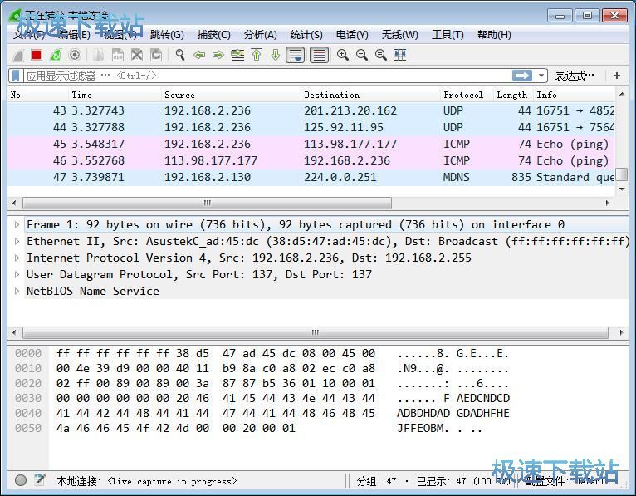Click hex offset 0040 row
636x496 pixels.
point(28,413)
